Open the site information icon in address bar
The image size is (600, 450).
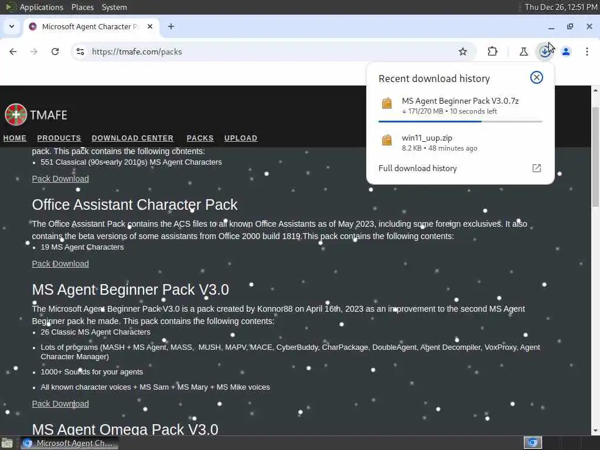click(80, 52)
